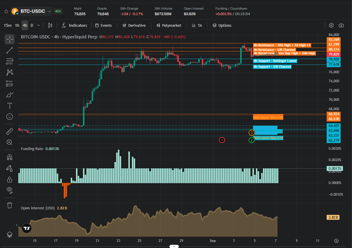352x248 pixels.
Task: Expand the additional timeframes chevron
Action: (38, 25)
